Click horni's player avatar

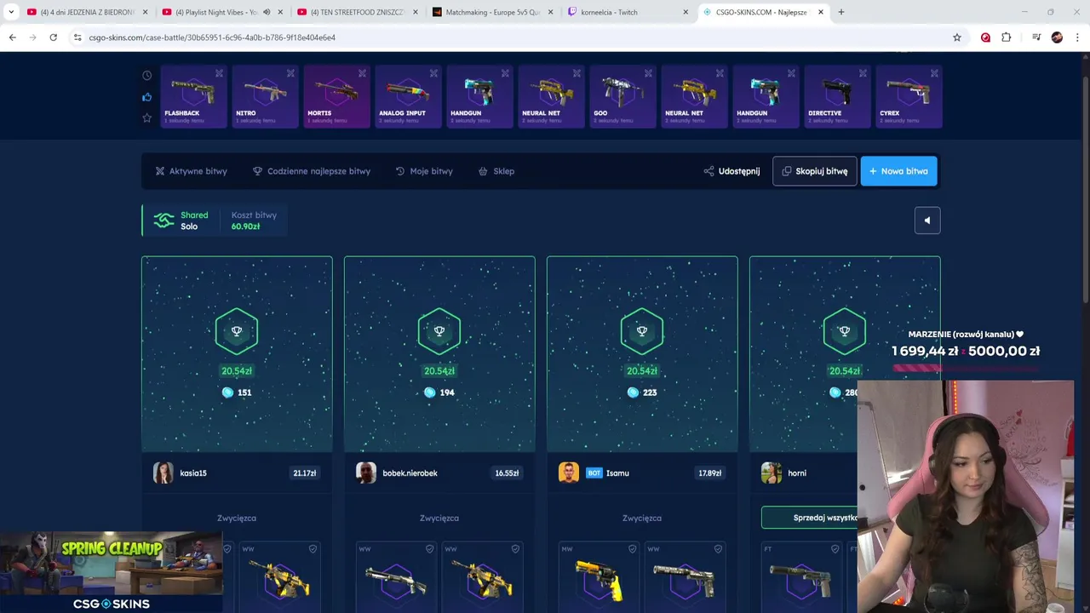(x=772, y=473)
